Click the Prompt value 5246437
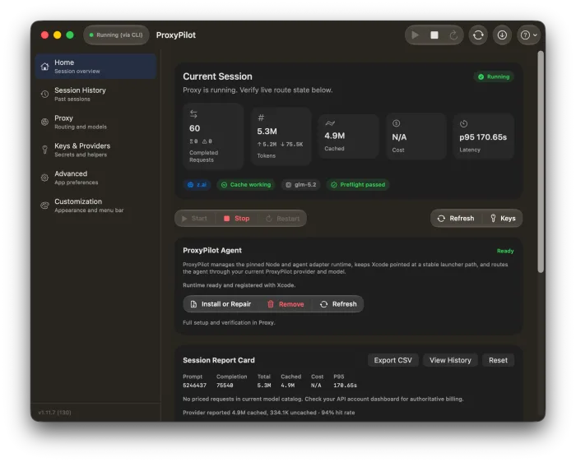Screen dimensions: 576x462 (195, 386)
